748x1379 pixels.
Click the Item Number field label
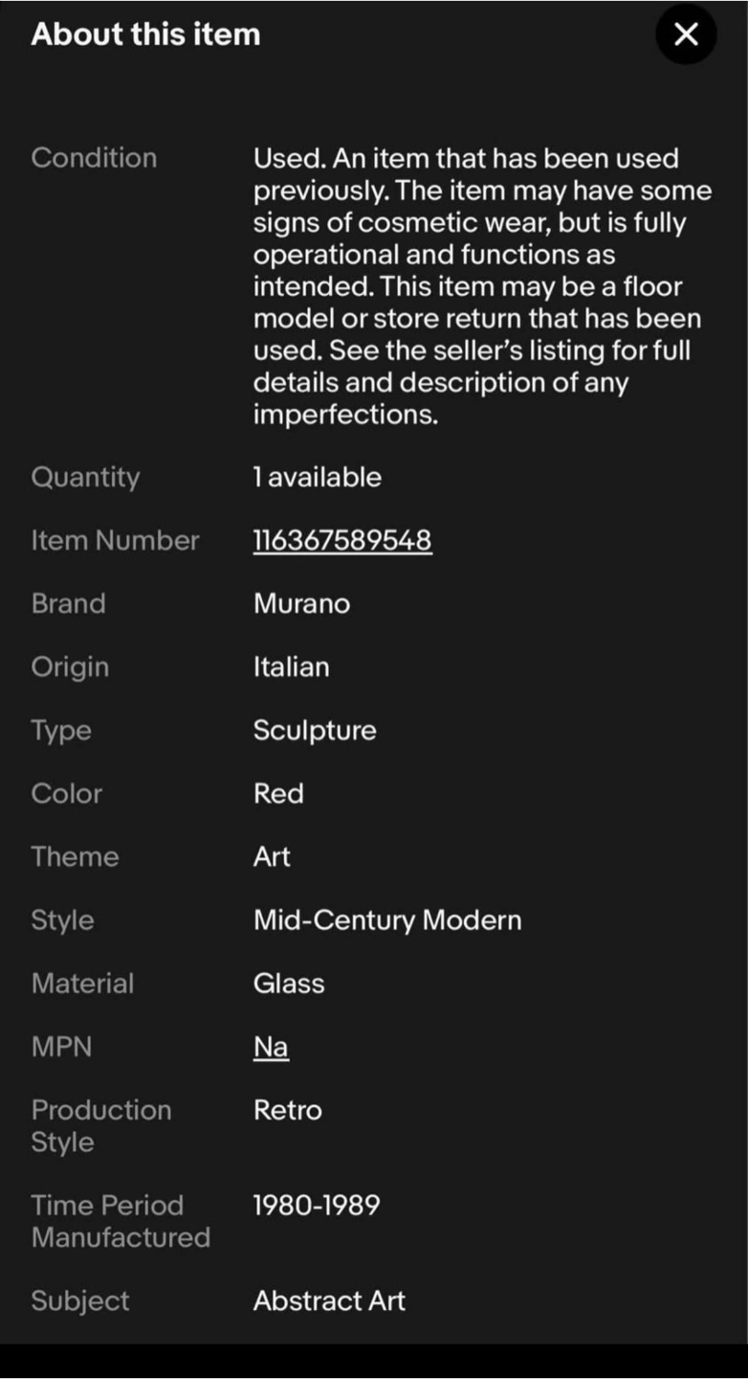click(115, 540)
